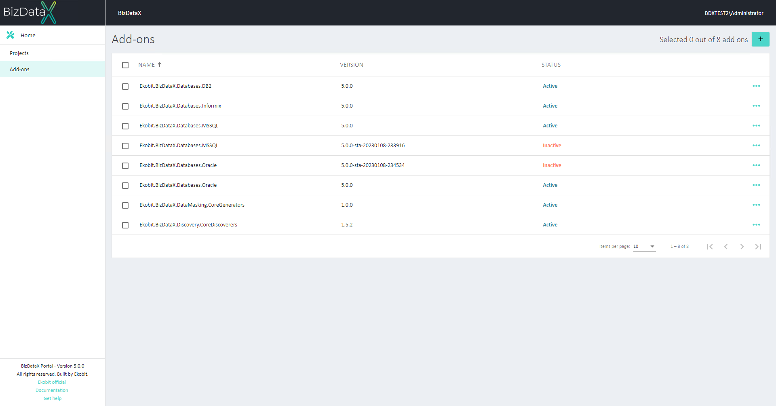776x406 pixels.
Task: Click Active status of CoreDiscoverers row
Action: coord(550,225)
